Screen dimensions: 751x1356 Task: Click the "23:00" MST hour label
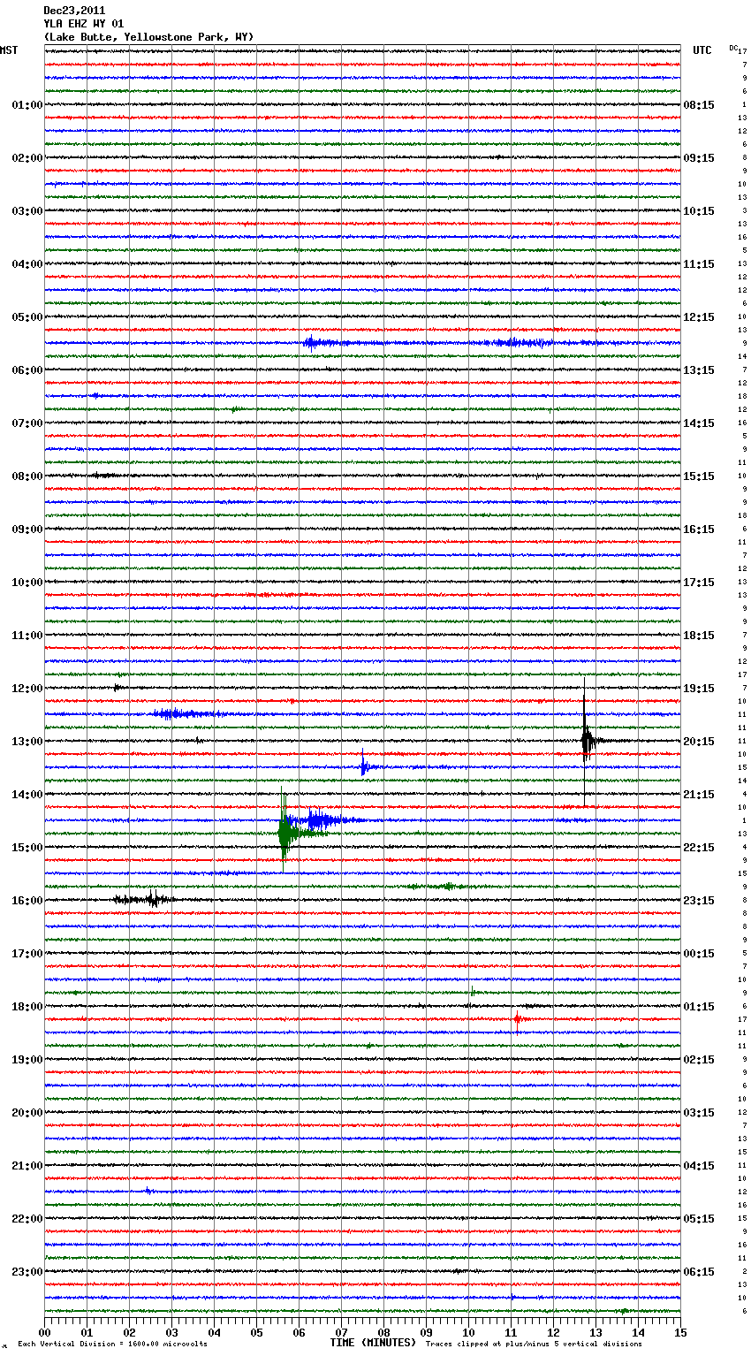pos(27,1272)
